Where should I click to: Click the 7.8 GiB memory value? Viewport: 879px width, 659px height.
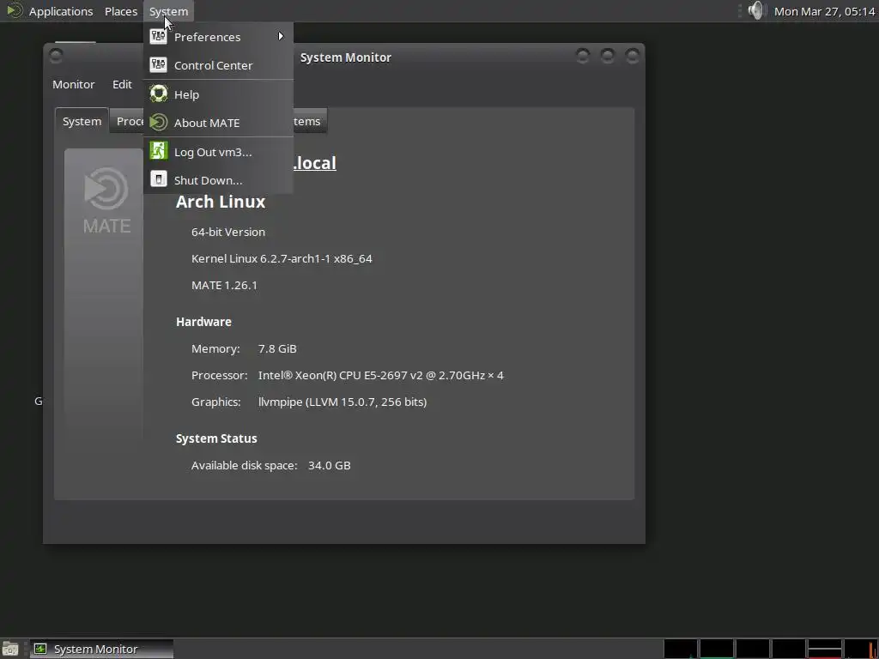[x=277, y=348]
